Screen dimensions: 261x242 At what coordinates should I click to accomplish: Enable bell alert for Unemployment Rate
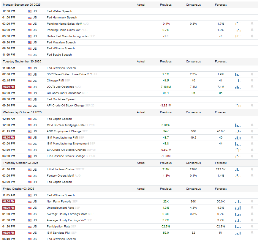pyautogui.click(x=252, y=208)
